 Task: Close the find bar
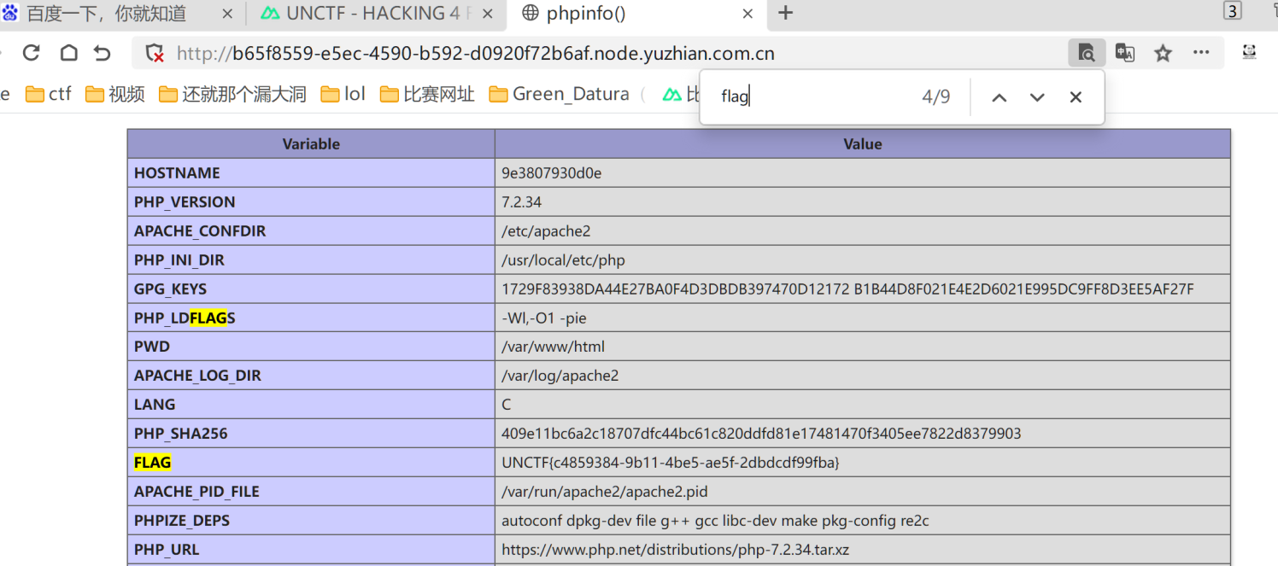pyautogui.click(x=1076, y=97)
